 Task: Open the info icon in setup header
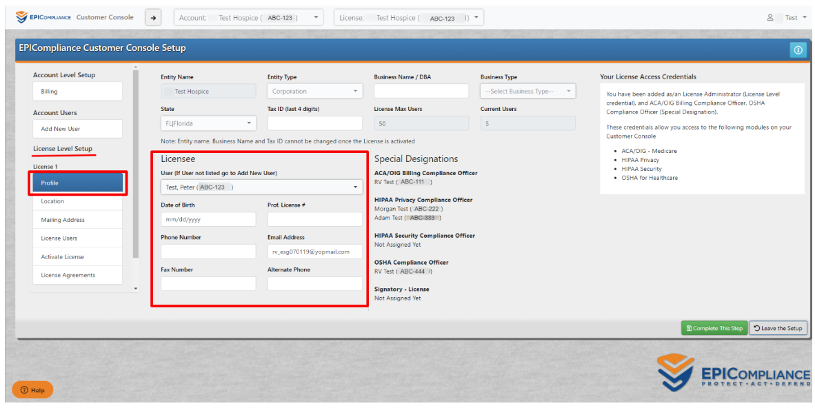coord(798,50)
